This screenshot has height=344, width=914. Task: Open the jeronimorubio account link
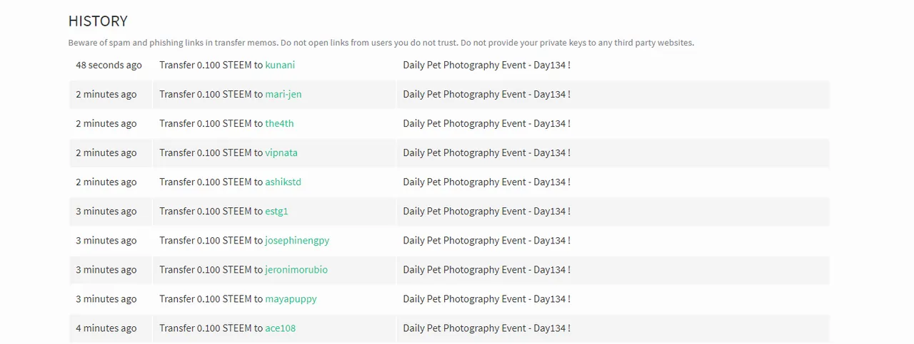coord(296,269)
